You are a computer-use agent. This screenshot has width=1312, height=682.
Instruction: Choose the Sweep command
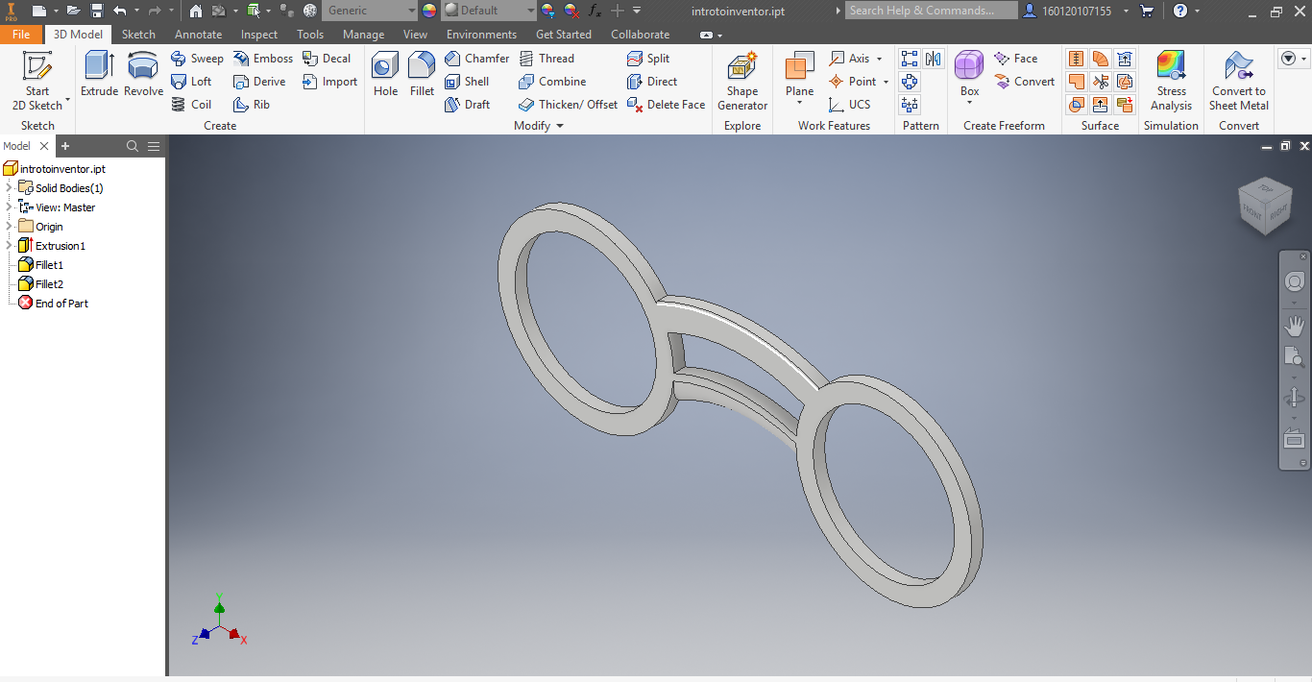click(197, 59)
